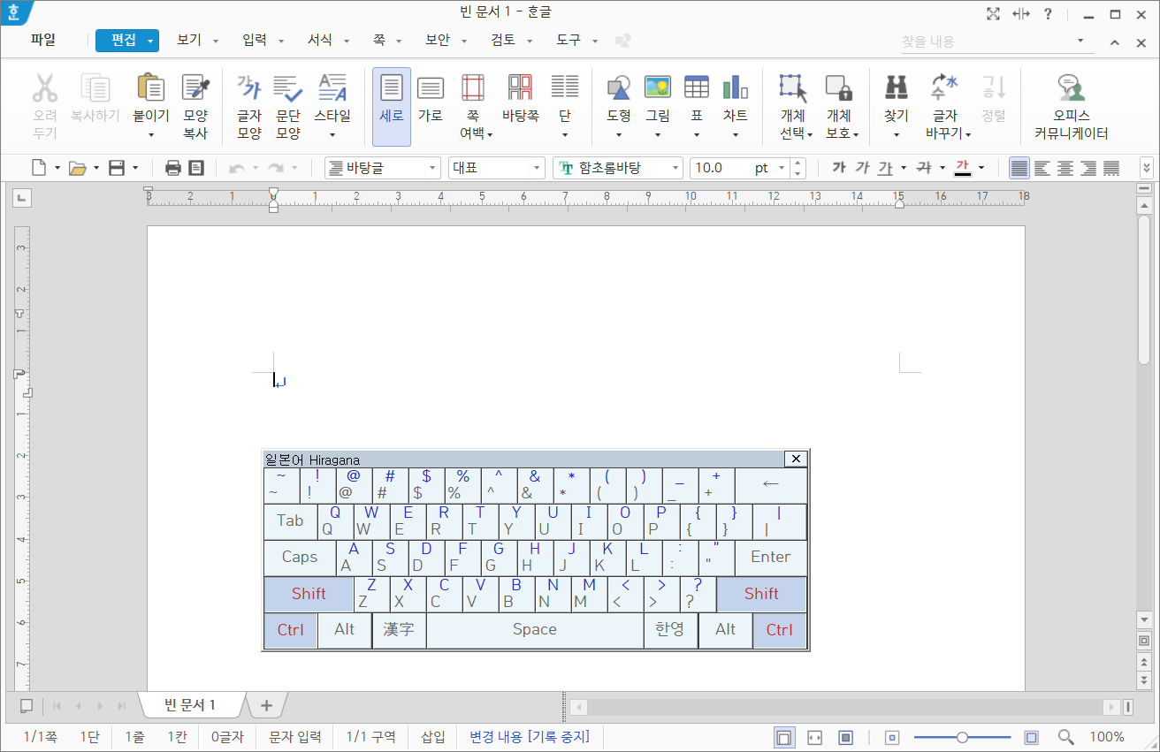Click the Caps key on virtual keyboard
This screenshot has height=752, width=1160.
click(300, 558)
